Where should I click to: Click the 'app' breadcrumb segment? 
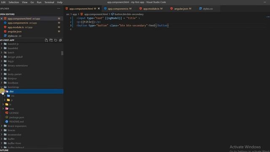point(75,14)
